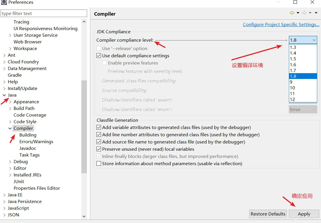
Task: Expand the Code Style tree node
Action: (10, 122)
